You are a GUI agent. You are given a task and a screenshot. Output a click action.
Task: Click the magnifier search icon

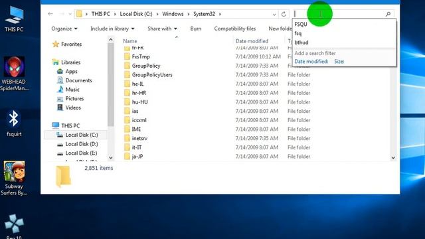[388, 14]
